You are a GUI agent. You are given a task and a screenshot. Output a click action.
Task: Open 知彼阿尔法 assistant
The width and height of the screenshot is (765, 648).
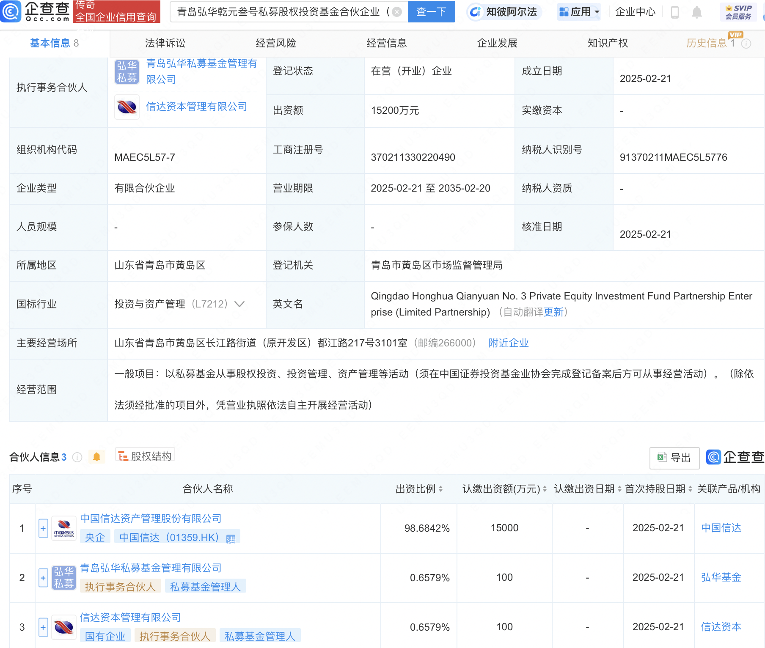pyautogui.click(x=504, y=12)
